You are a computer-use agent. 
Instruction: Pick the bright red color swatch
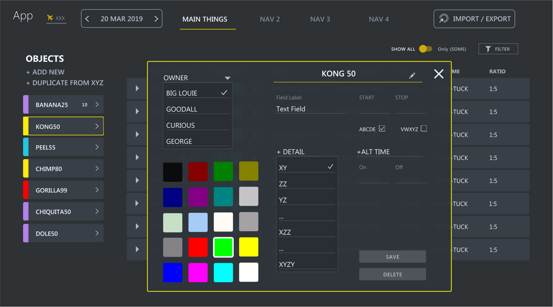(198, 247)
